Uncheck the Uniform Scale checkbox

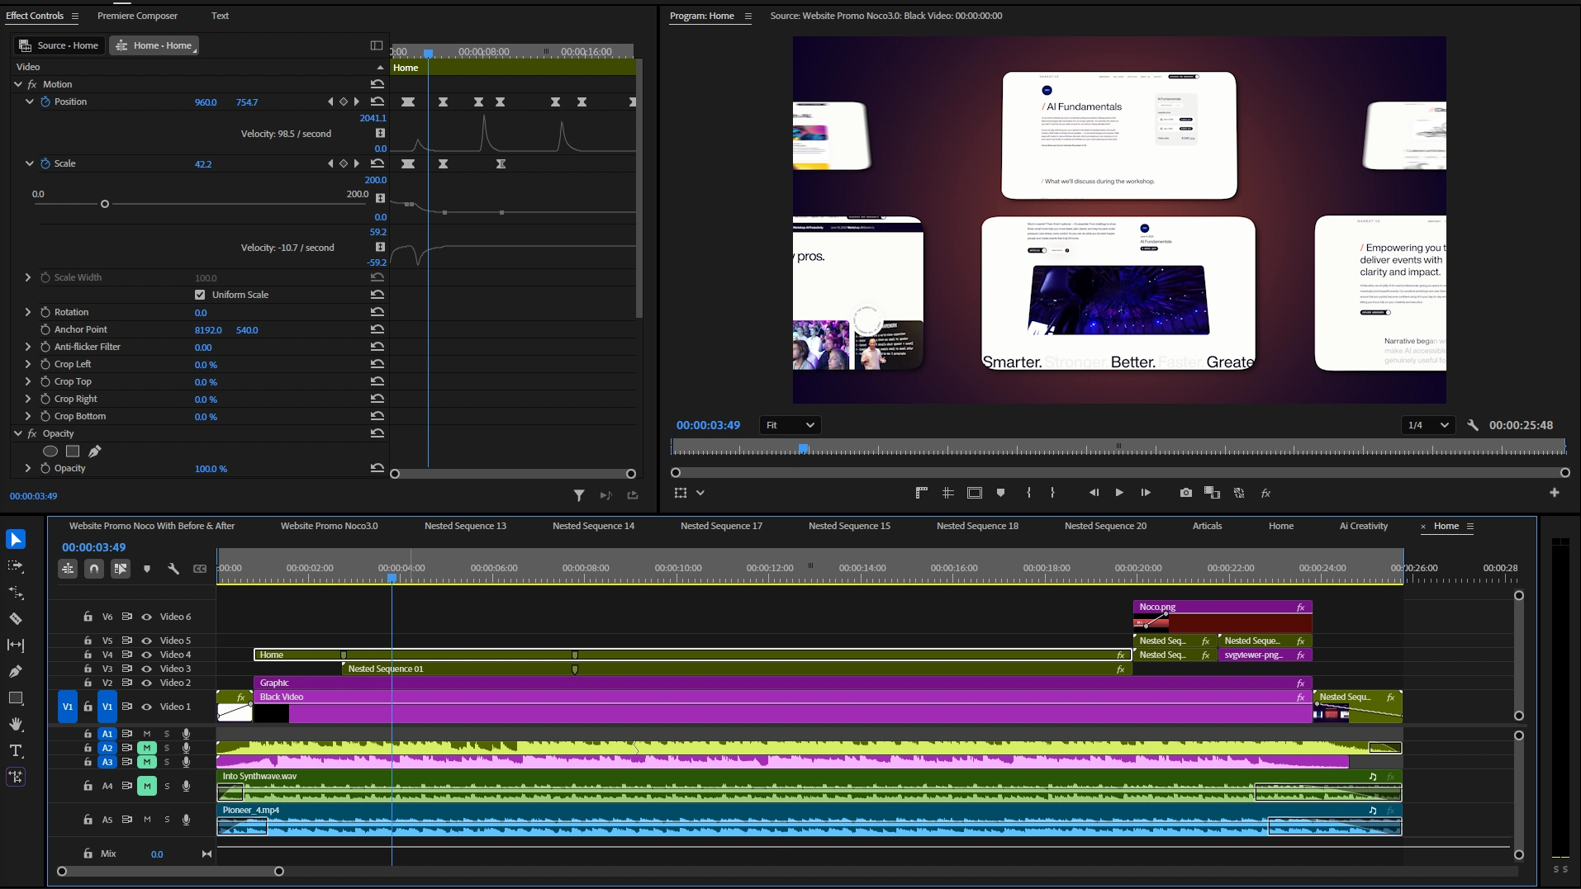click(198, 294)
